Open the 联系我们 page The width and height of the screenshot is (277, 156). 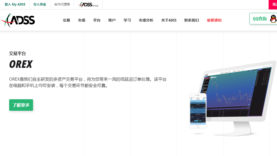point(192,20)
